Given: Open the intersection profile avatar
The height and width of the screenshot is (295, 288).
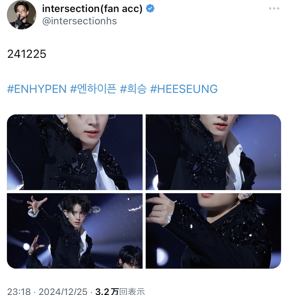Looking at the screenshot, I should pos(22,15).
